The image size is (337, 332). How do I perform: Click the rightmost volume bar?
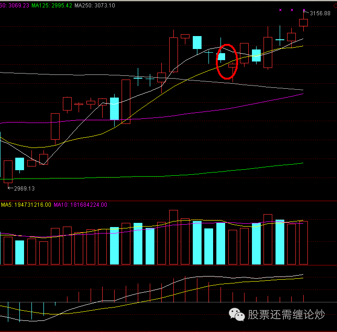click(x=303, y=243)
